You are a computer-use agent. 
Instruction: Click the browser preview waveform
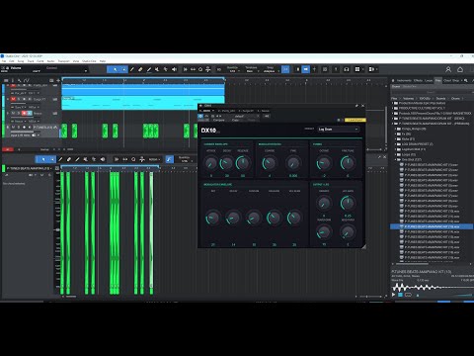433,287
